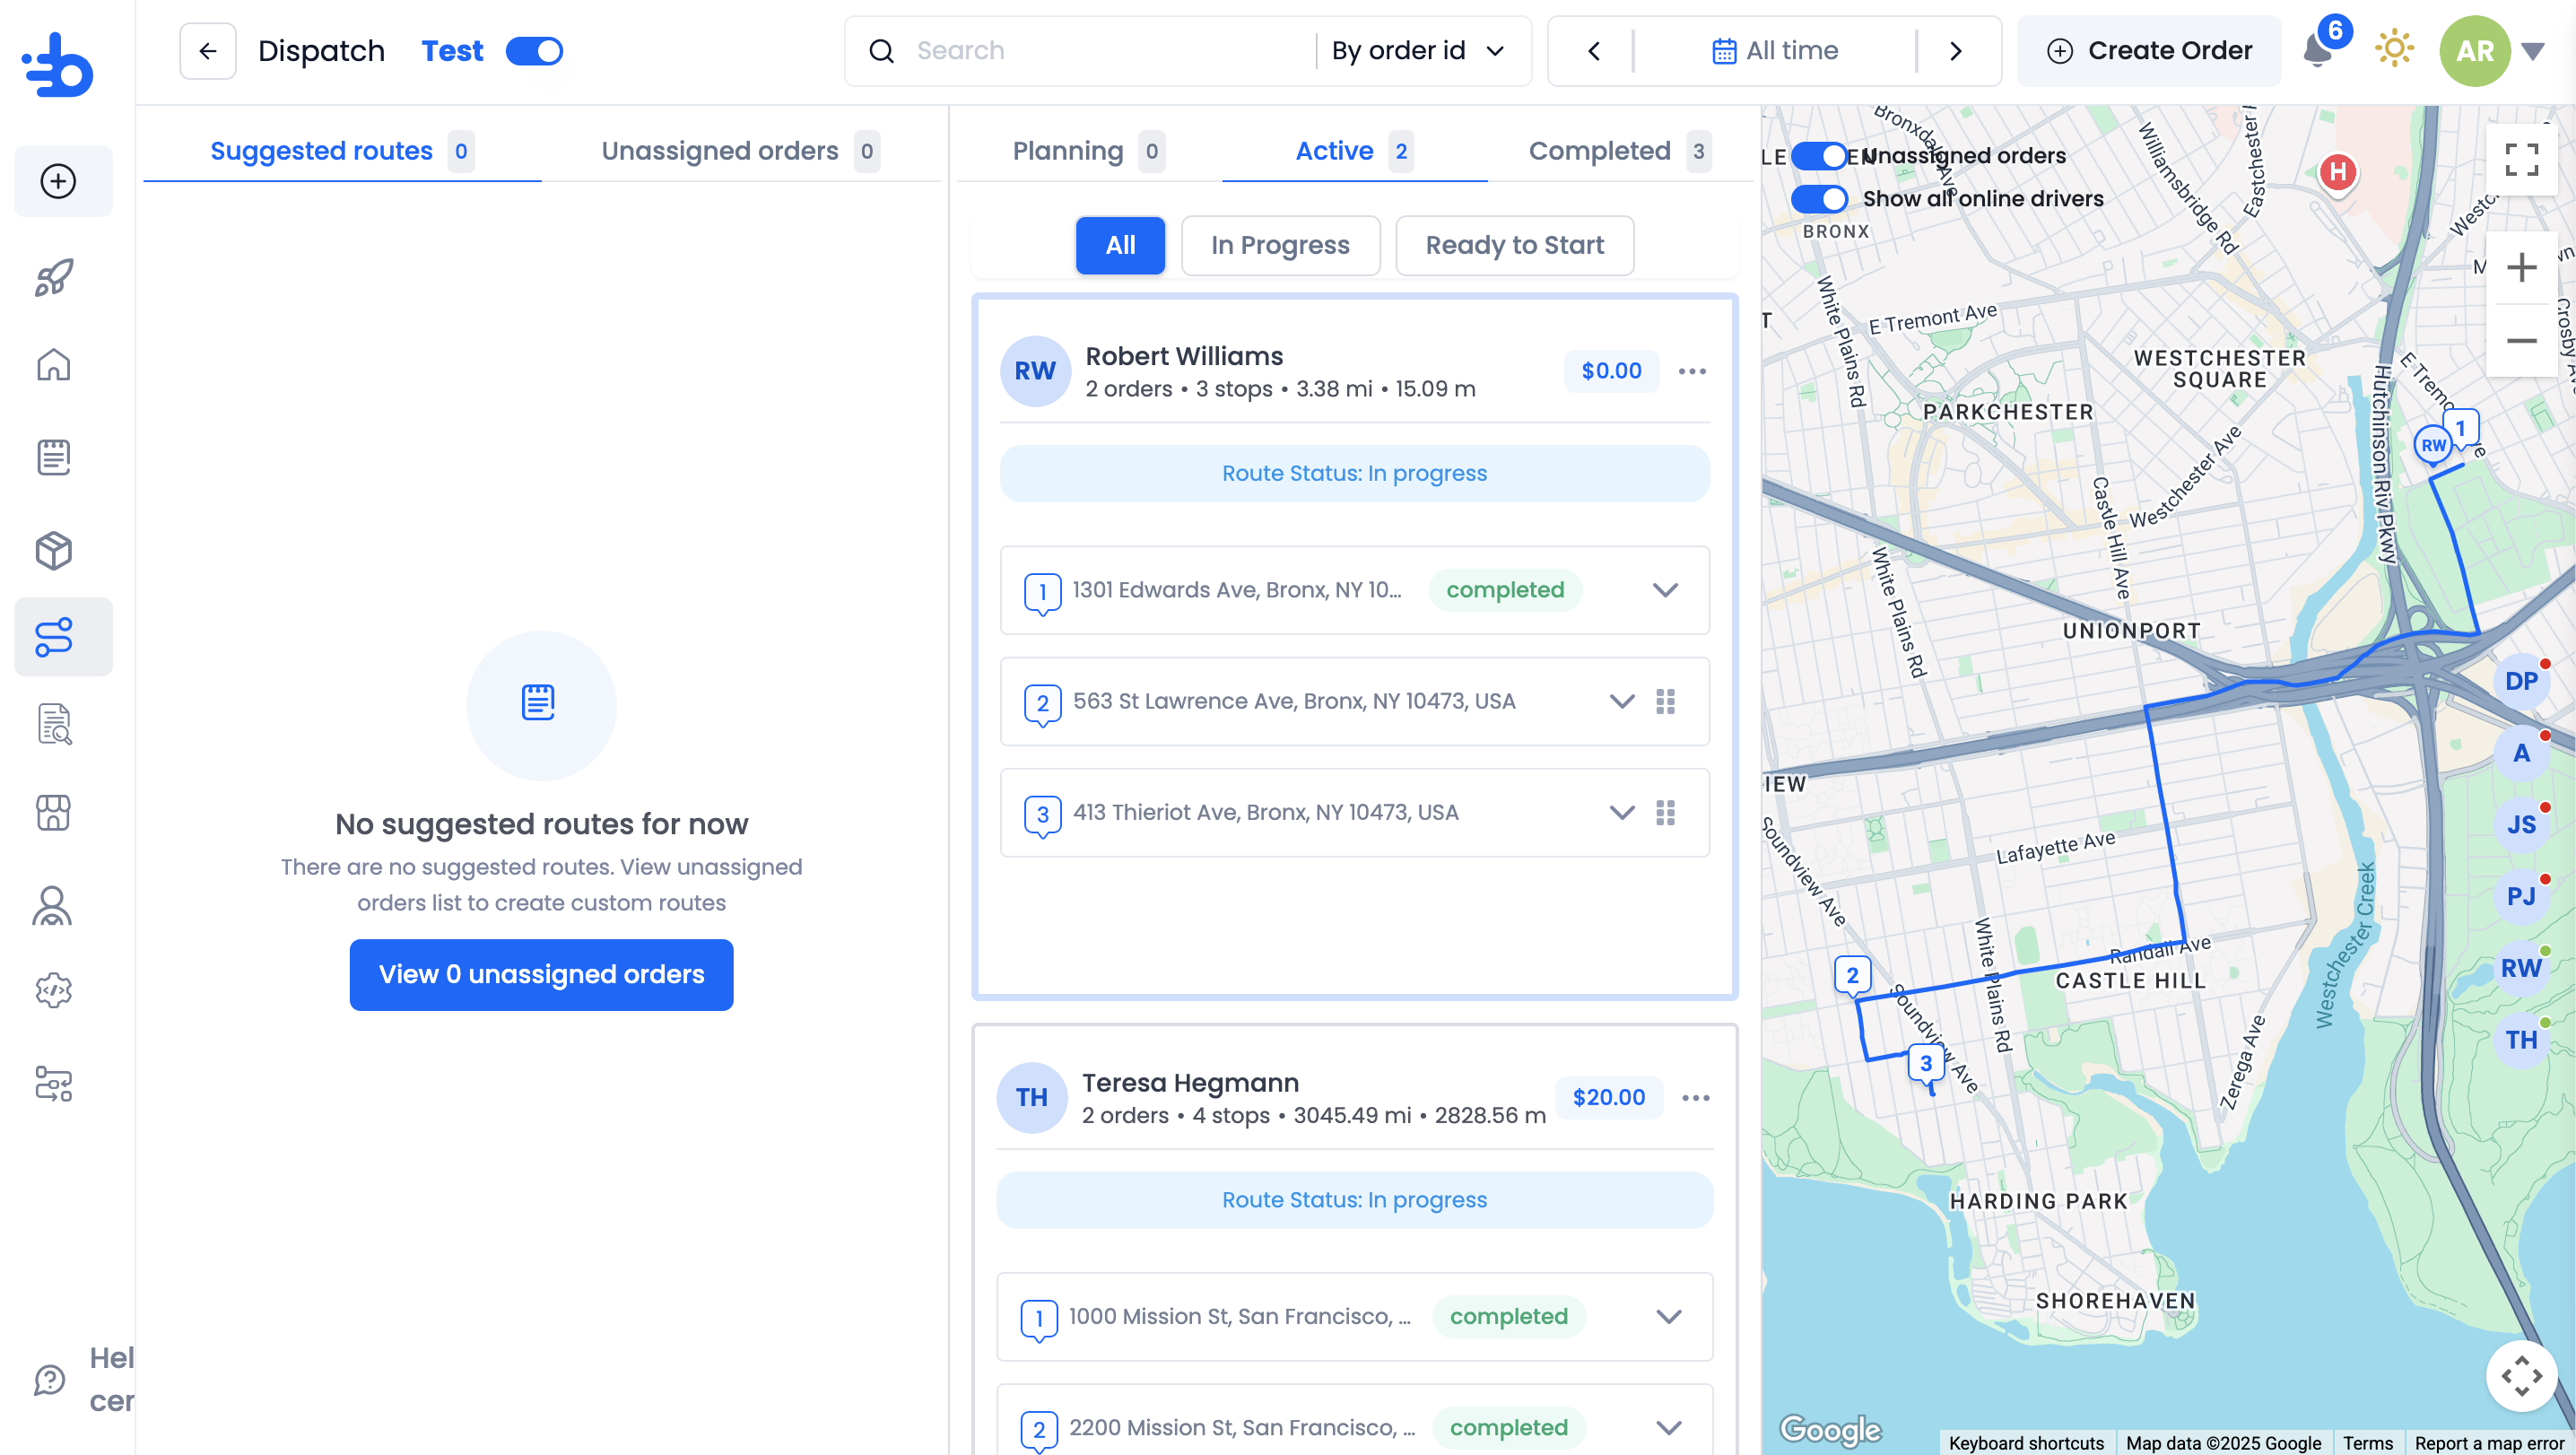Viewport: 2576px width, 1455px height.
Task: Go to previous date range
Action: (1594, 51)
